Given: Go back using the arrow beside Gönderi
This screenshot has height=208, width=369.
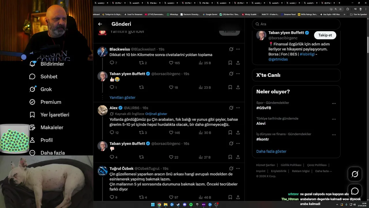Looking at the screenshot, I should tap(100, 24).
